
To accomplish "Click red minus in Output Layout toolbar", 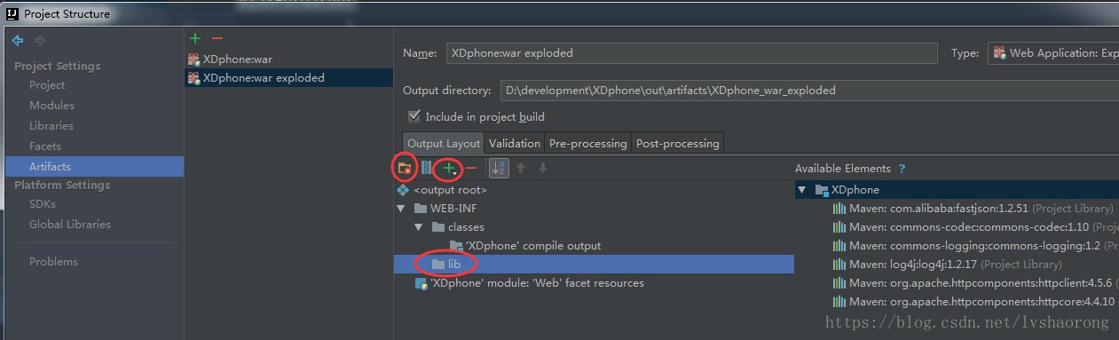I will tap(471, 168).
